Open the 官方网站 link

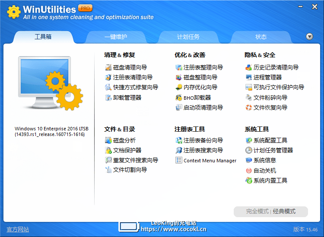coord(18,229)
